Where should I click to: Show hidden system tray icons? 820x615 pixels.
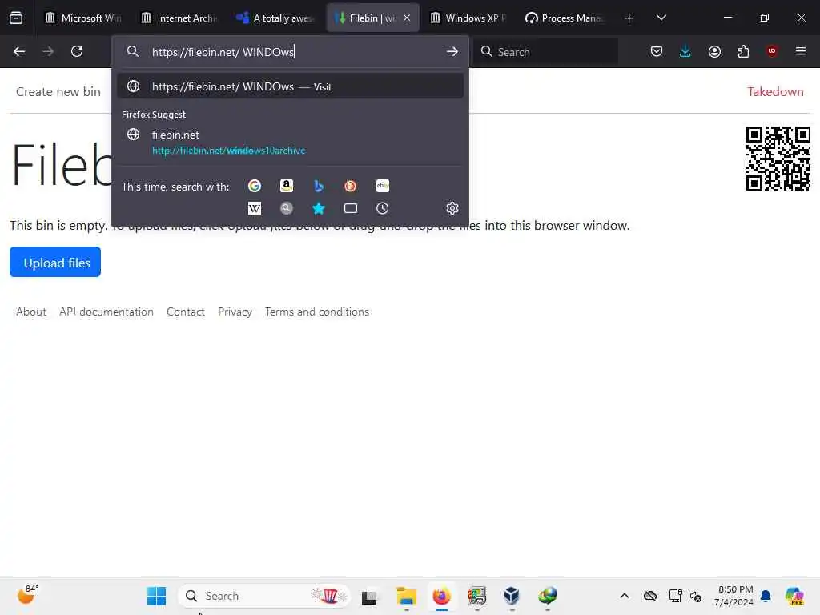click(x=625, y=596)
